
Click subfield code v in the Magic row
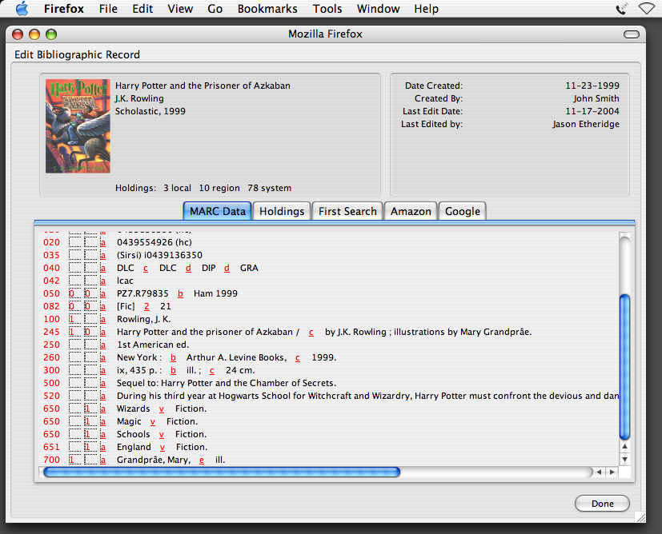click(x=152, y=421)
